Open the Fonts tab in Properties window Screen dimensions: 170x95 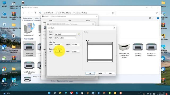click(x=51, y=21)
